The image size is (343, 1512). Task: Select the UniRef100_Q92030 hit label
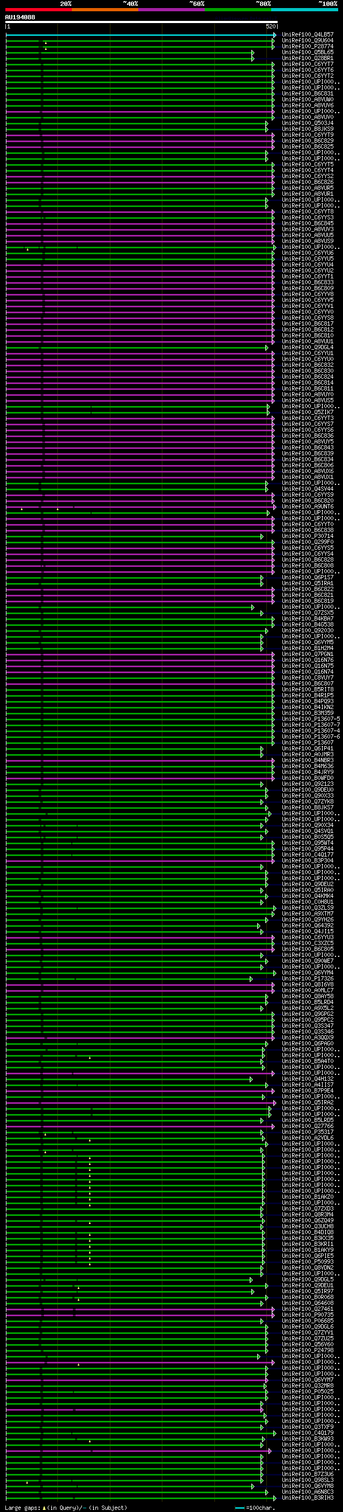coord(308,631)
